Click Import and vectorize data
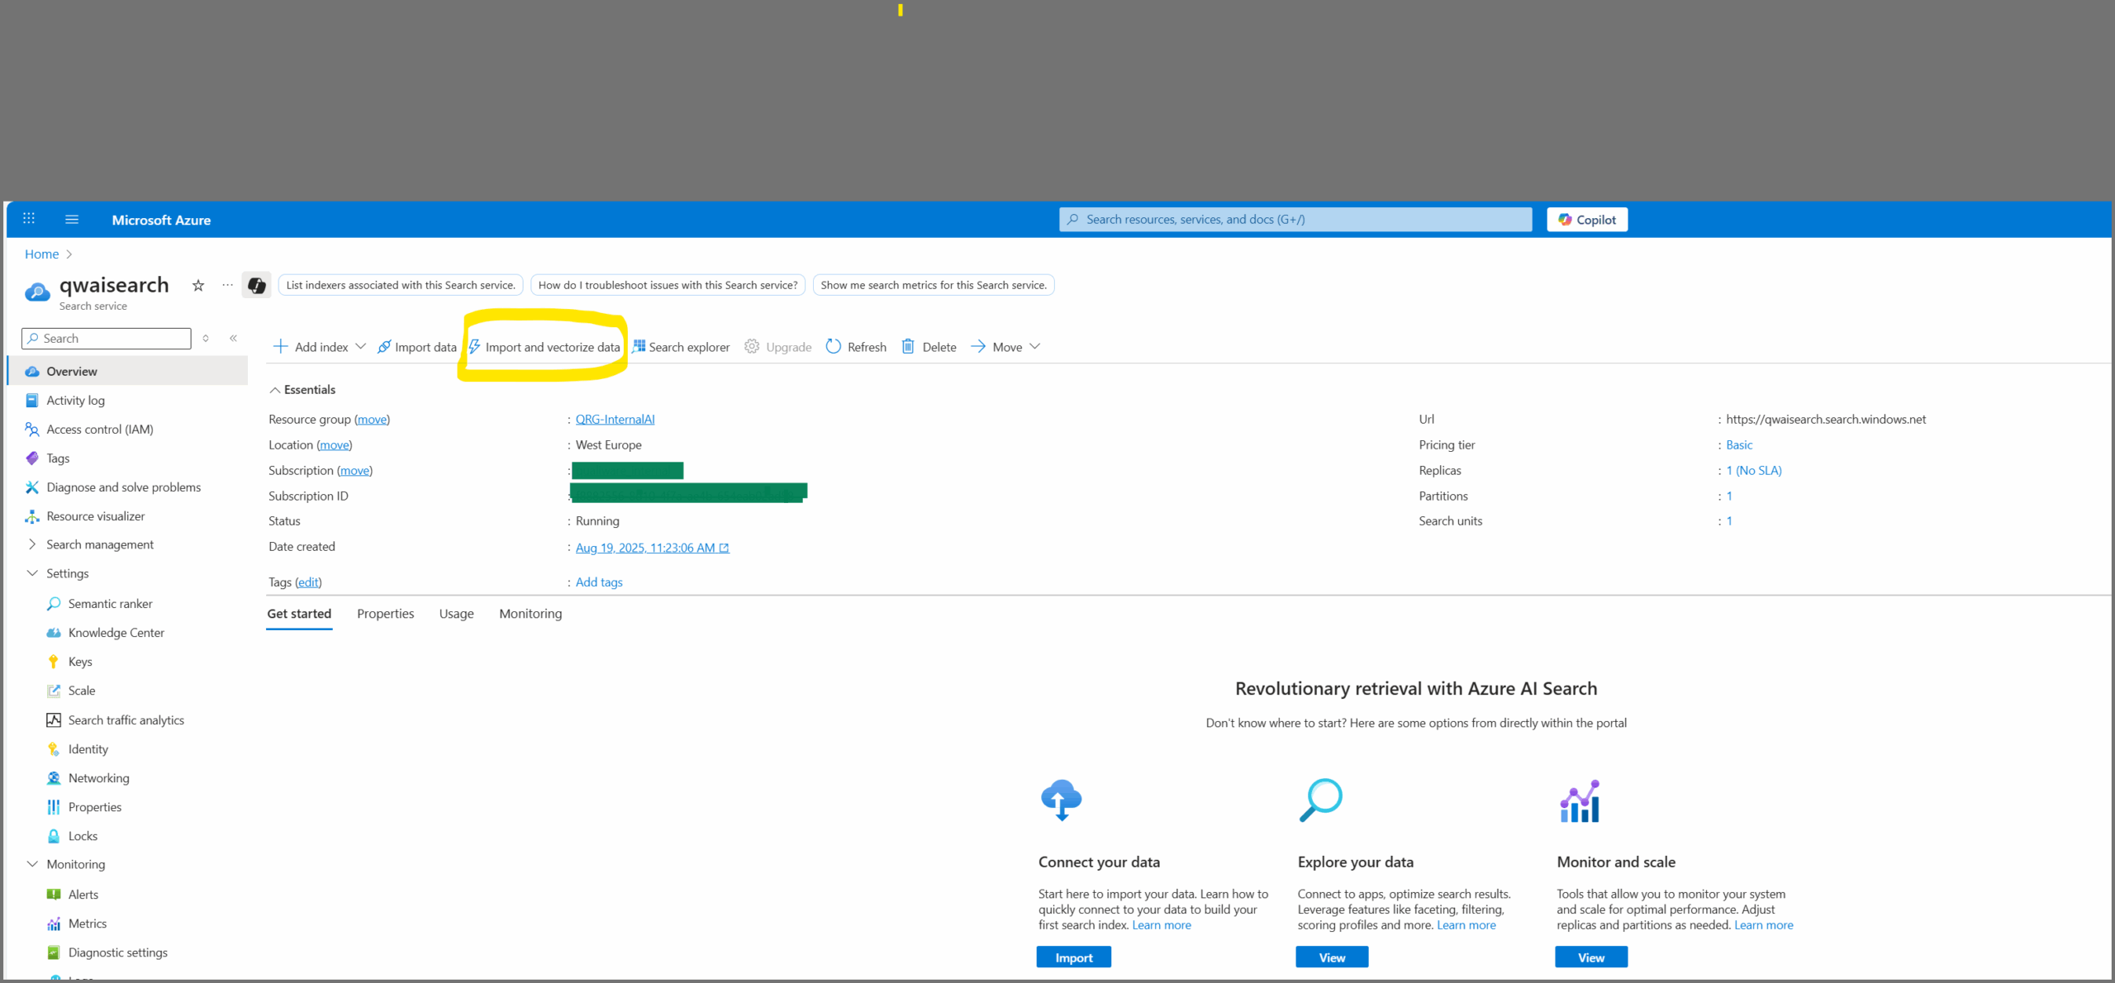Viewport: 2115px width, 983px height. [544, 347]
